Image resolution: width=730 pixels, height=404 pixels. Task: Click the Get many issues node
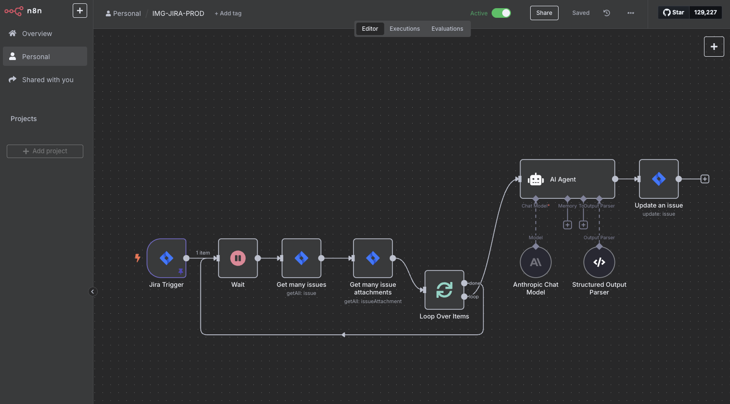click(301, 258)
